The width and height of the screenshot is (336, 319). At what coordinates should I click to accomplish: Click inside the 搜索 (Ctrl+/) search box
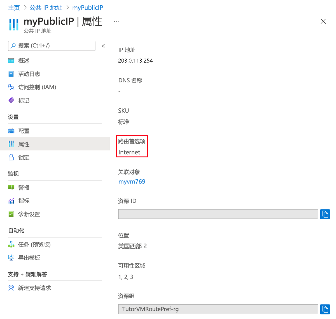click(52, 46)
